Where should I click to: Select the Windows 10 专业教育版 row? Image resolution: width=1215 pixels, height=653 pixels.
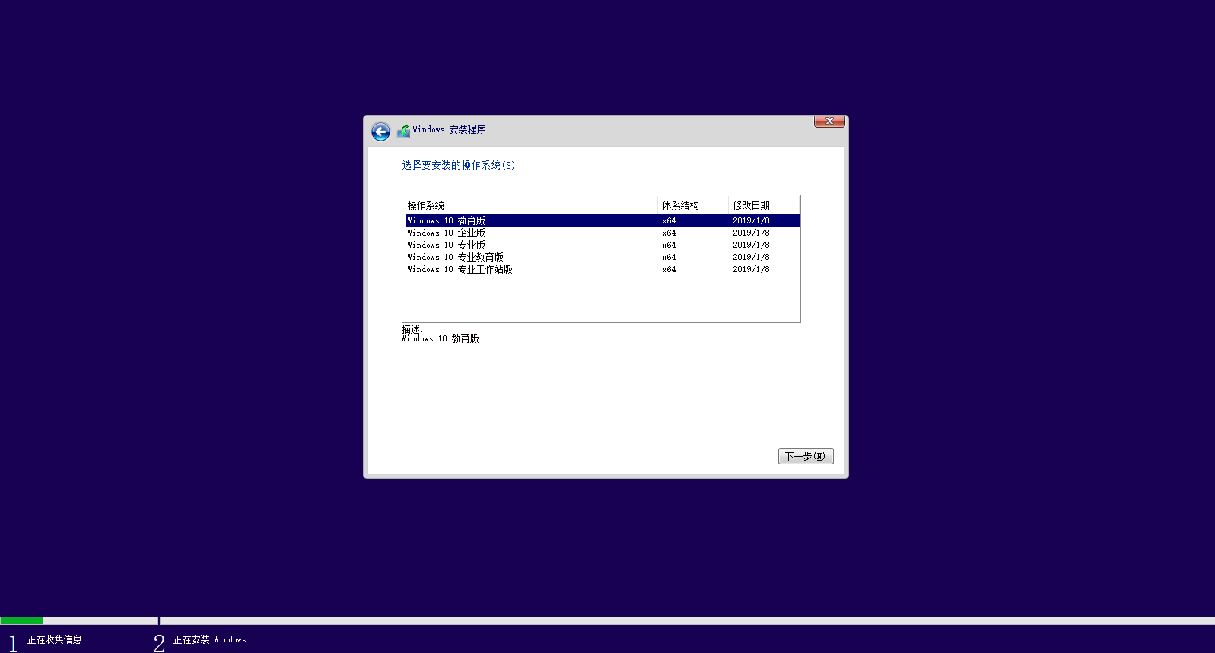[603, 257]
